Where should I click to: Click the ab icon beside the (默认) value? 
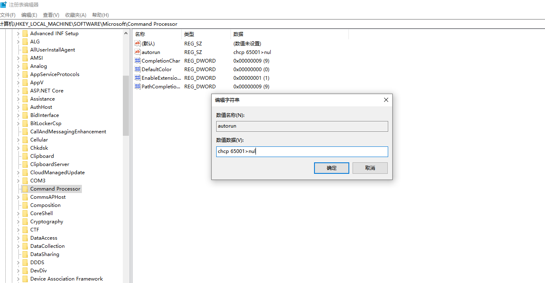(x=138, y=43)
